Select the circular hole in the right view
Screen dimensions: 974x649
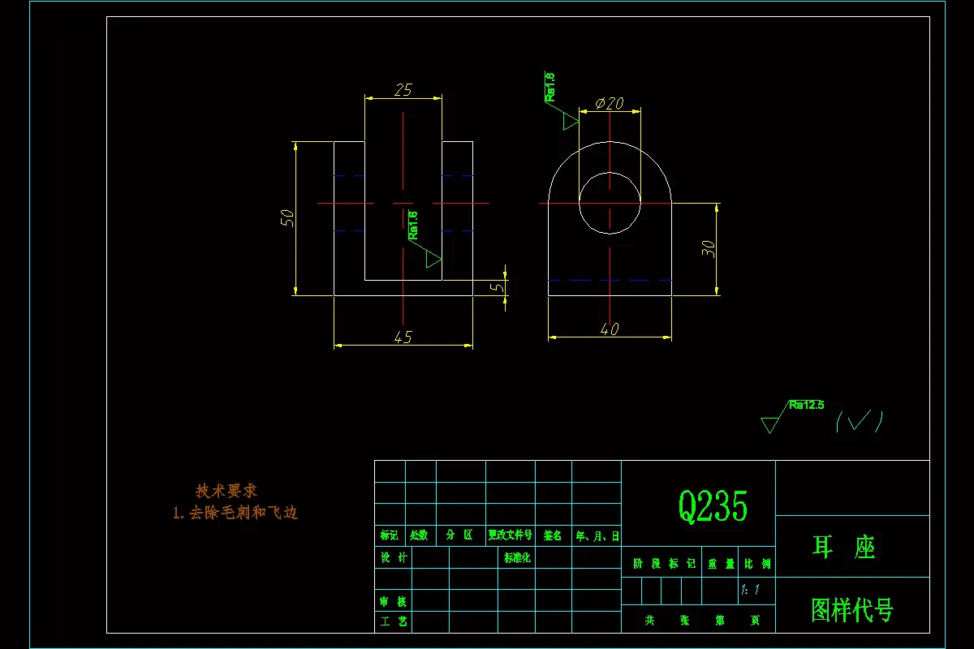click(x=610, y=203)
